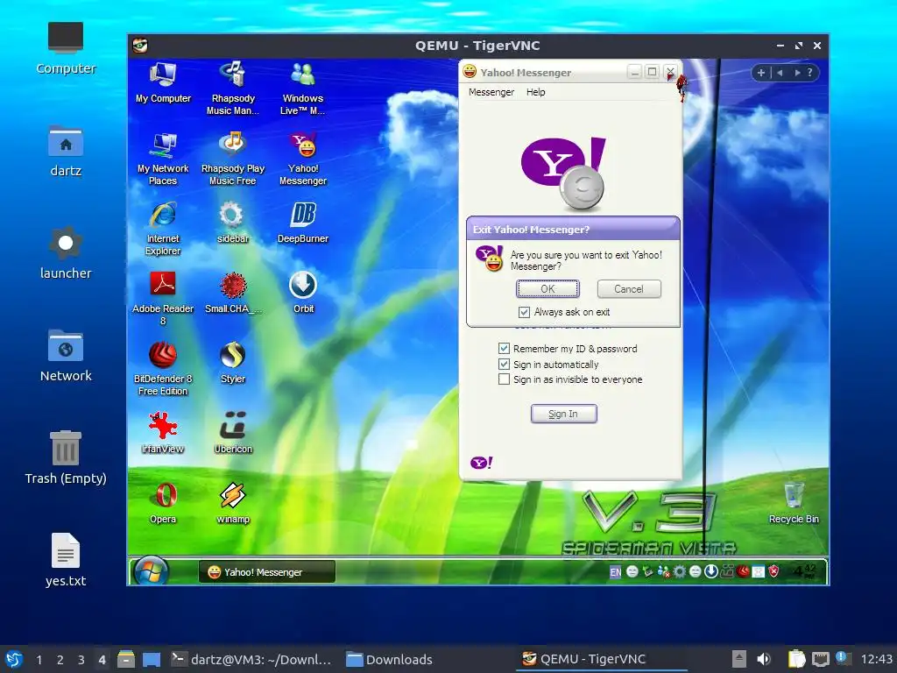Open BitDefender 8 Free Edition icon
Screen dimensions: 897x673
point(163,369)
